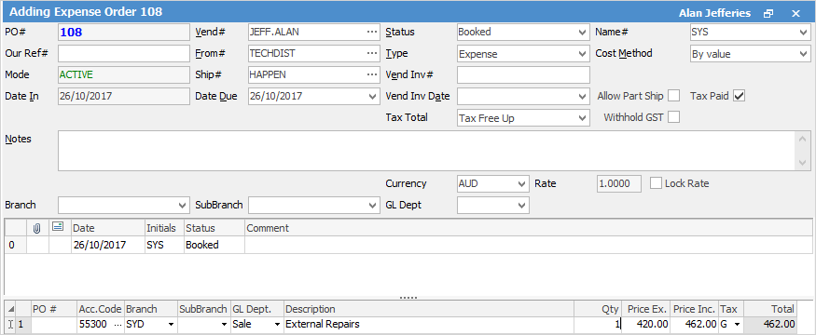The width and height of the screenshot is (816, 335).
Task: Untick the Tax Paid checkbox
Action: tap(739, 96)
